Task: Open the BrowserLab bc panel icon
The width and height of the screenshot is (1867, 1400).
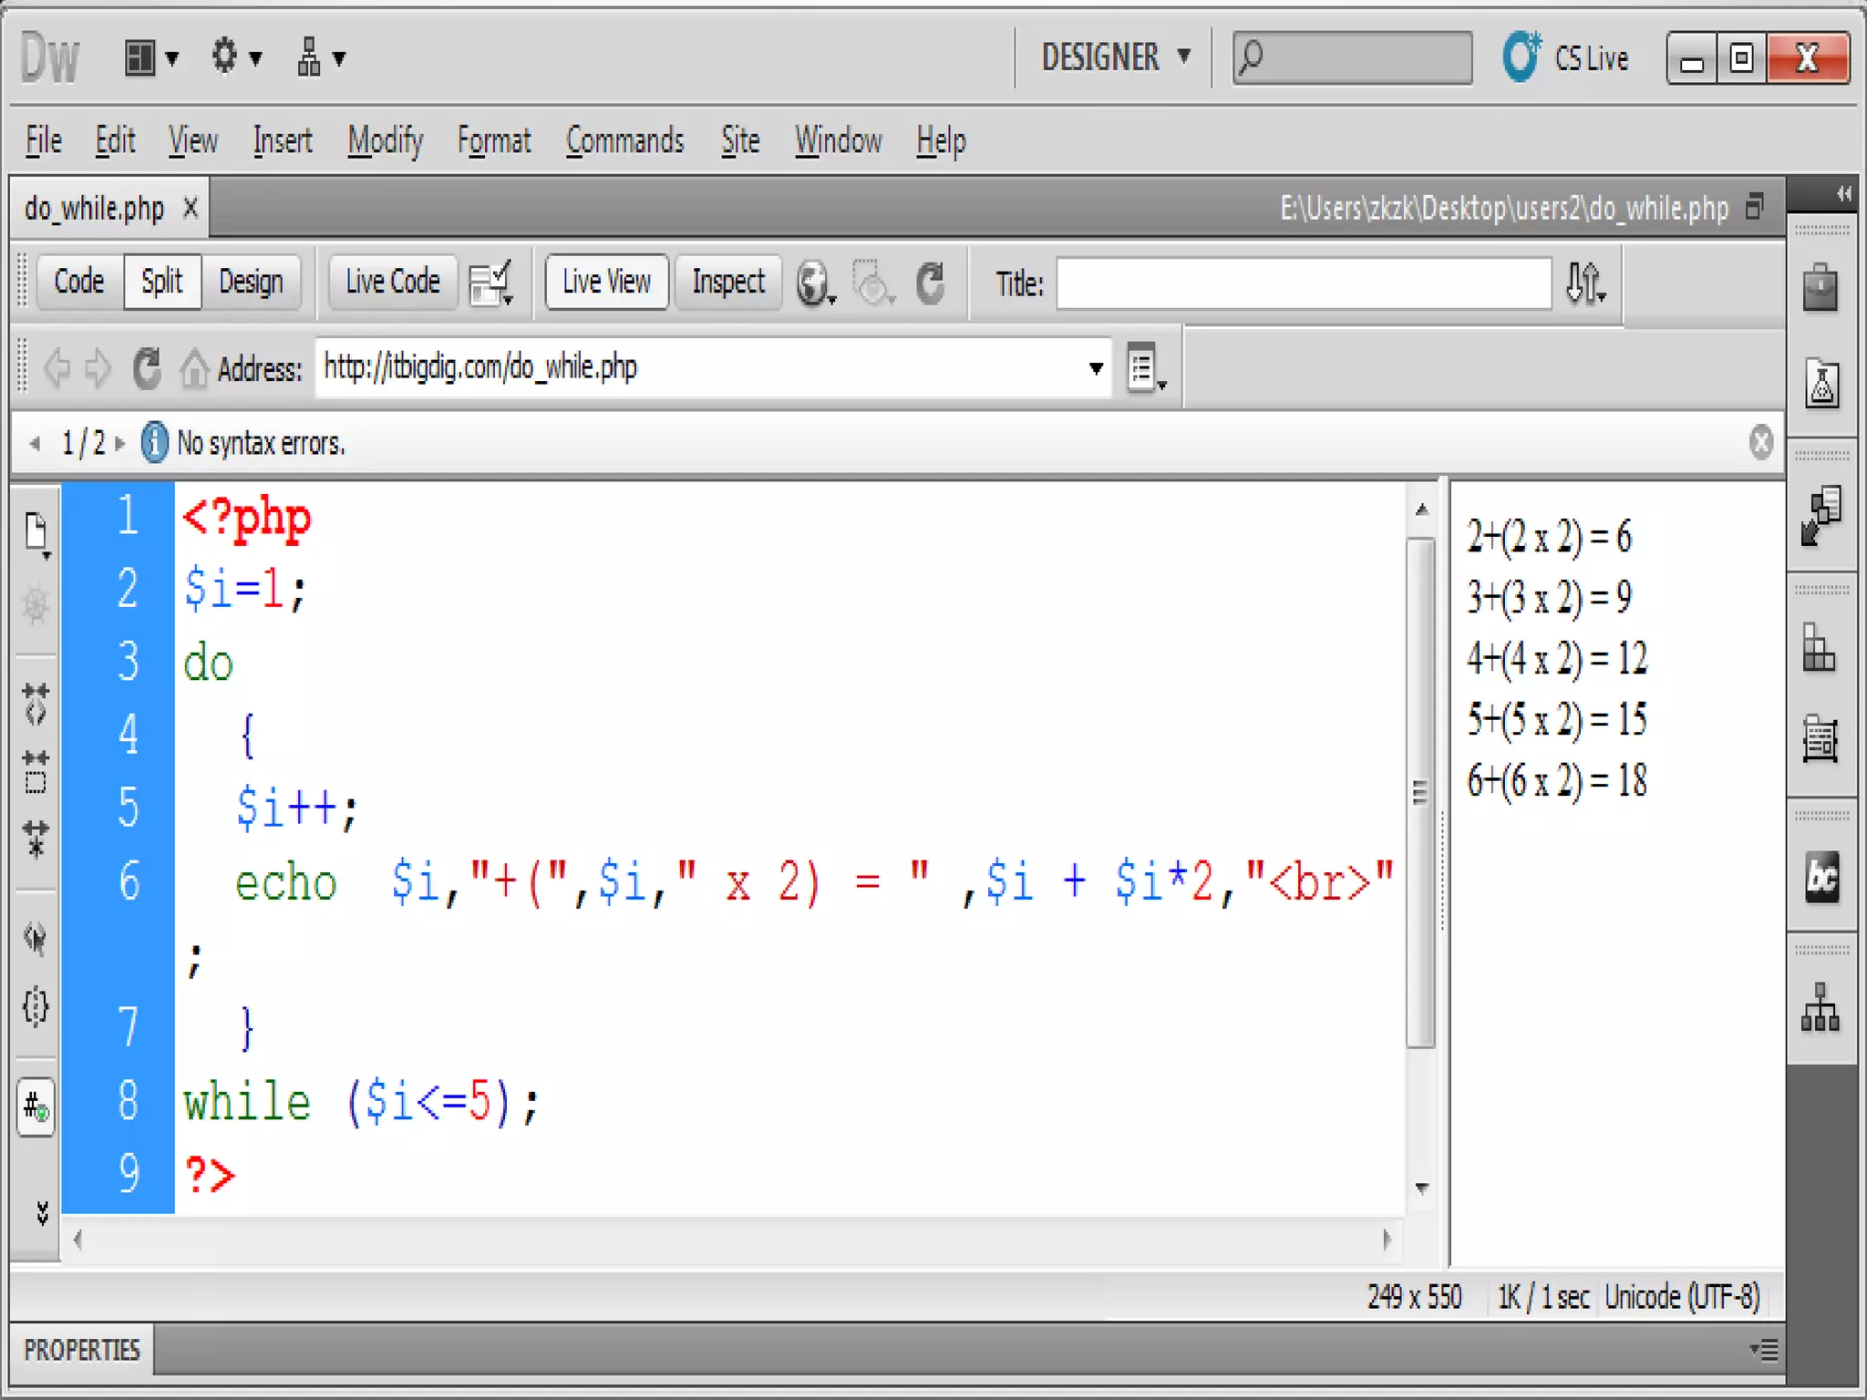Action: [1821, 877]
